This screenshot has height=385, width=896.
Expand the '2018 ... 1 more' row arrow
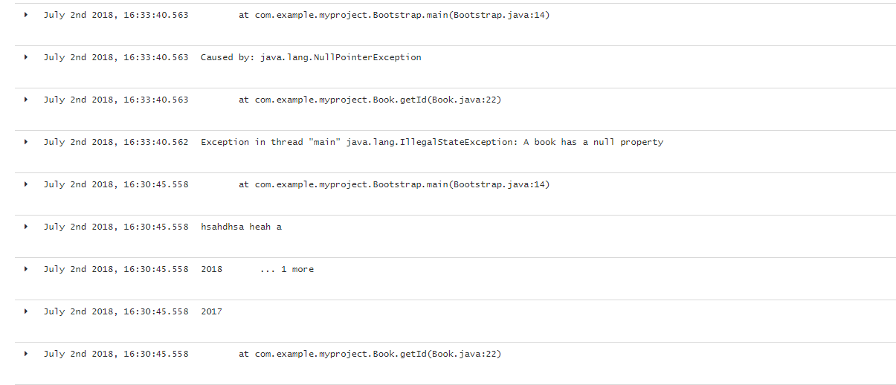pos(26,269)
